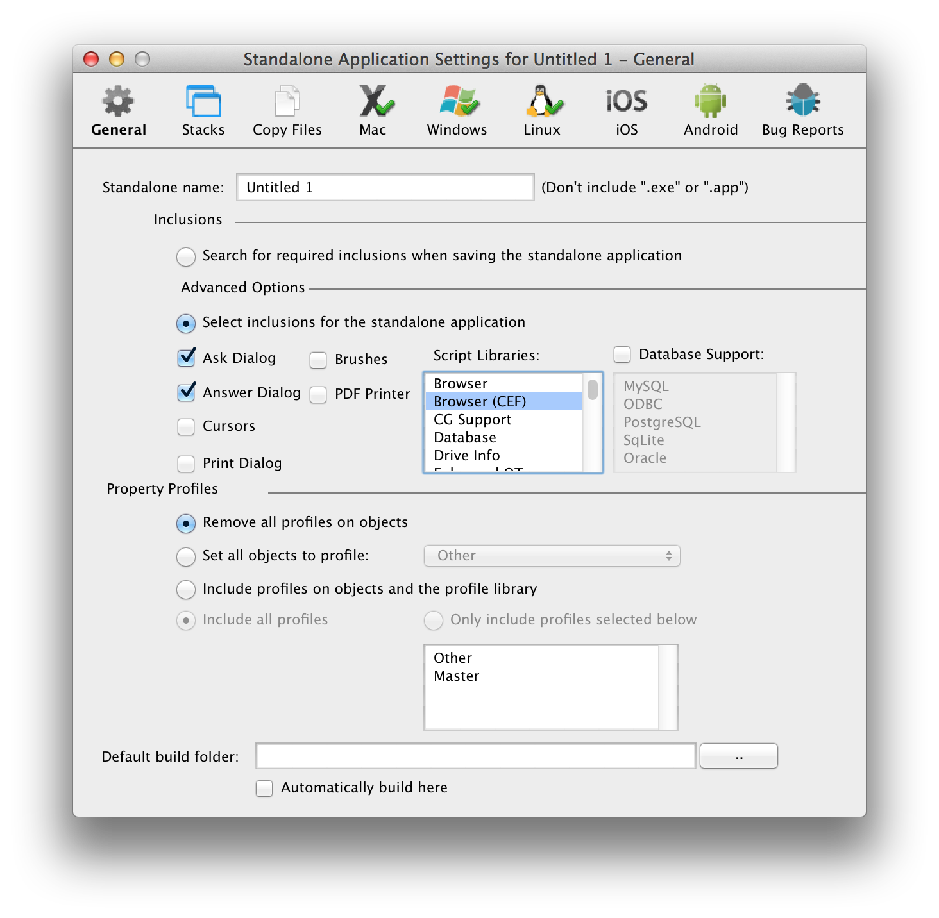The height and width of the screenshot is (918, 939).
Task: Open Windows build settings
Action: (457, 111)
